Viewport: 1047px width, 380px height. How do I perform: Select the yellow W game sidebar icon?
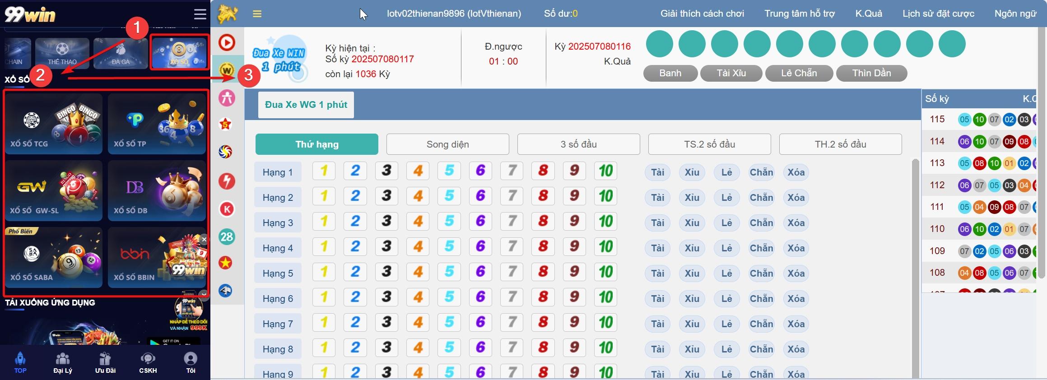(227, 70)
